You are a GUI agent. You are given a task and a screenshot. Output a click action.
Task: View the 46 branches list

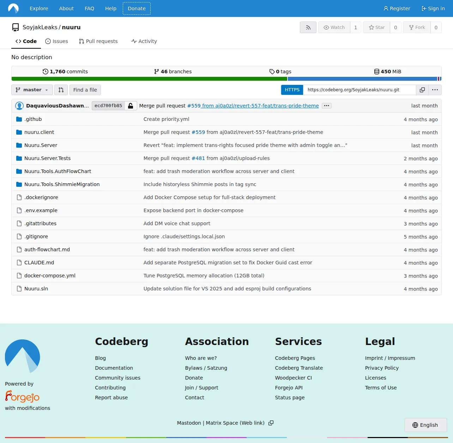click(173, 72)
